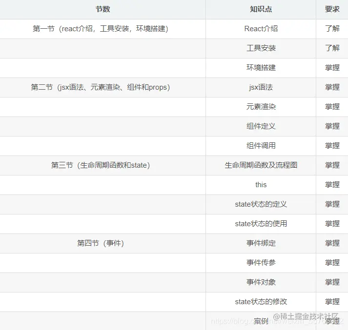
Task: Click 掌握 in the state状态的修改 row
Action: tap(332, 302)
